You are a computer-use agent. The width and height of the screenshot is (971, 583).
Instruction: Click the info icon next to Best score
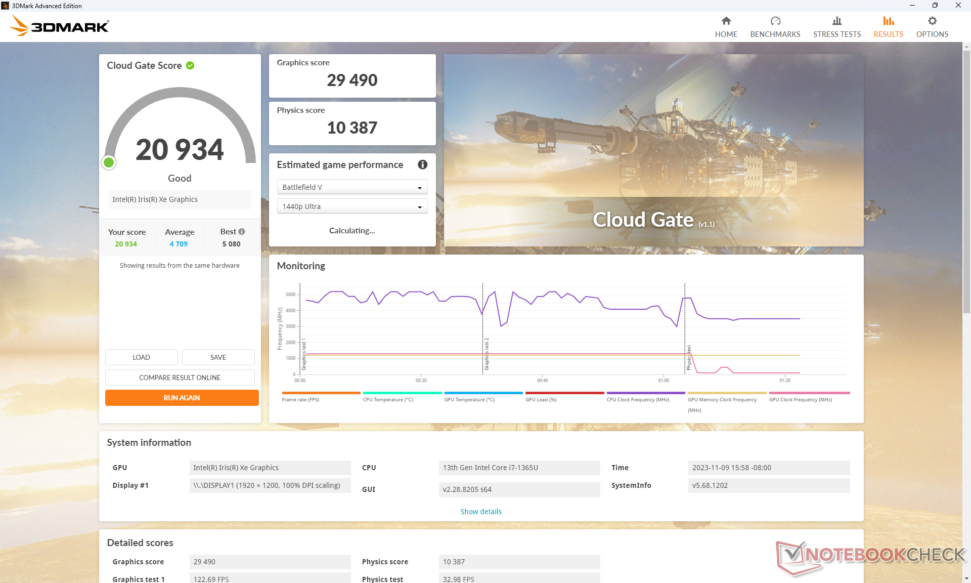(242, 232)
